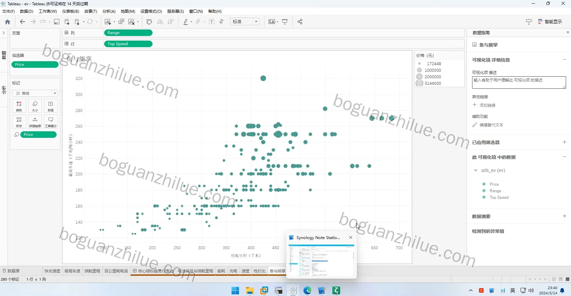Open the Color marks card button
Image resolution: width=571 pixels, height=296 pixels.
coord(19,106)
